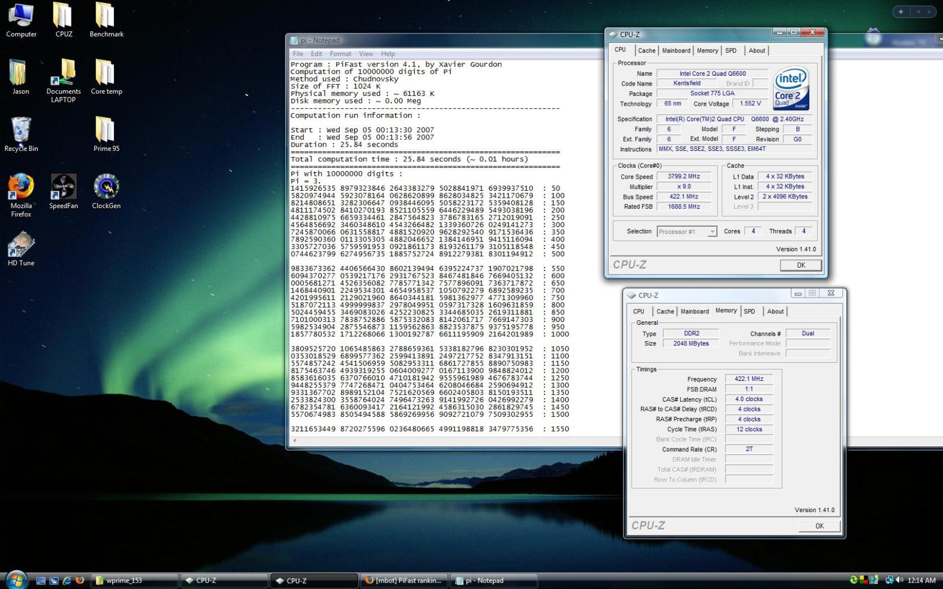Switch to SPD tab in top CPU-Z

click(x=731, y=51)
